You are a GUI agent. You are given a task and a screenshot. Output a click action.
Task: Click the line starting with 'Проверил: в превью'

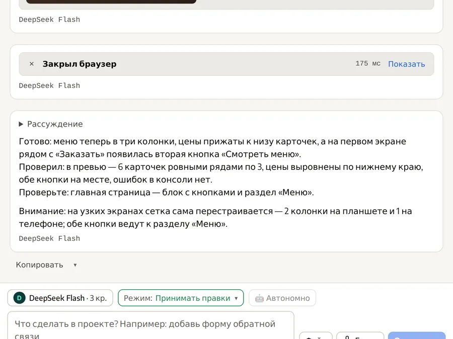pos(221,173)
